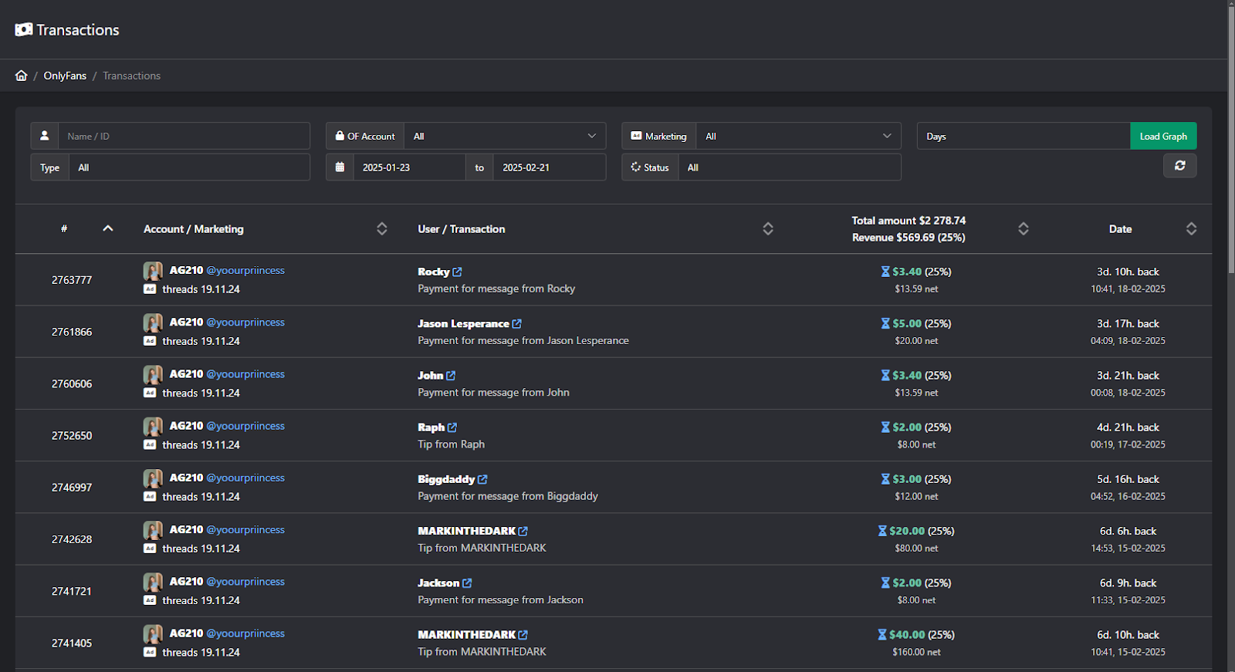
Task: Sort by the Account / Marketing column arrows
Action: [x=382, y=229]
